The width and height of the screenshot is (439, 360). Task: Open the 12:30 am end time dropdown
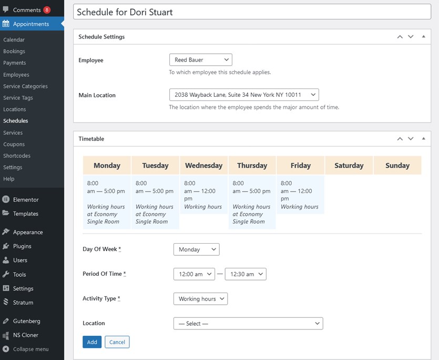[246, 274]
